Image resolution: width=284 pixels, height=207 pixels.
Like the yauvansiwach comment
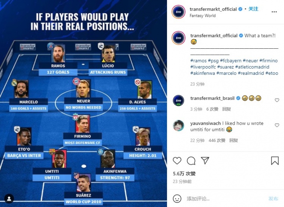point(277,125)
